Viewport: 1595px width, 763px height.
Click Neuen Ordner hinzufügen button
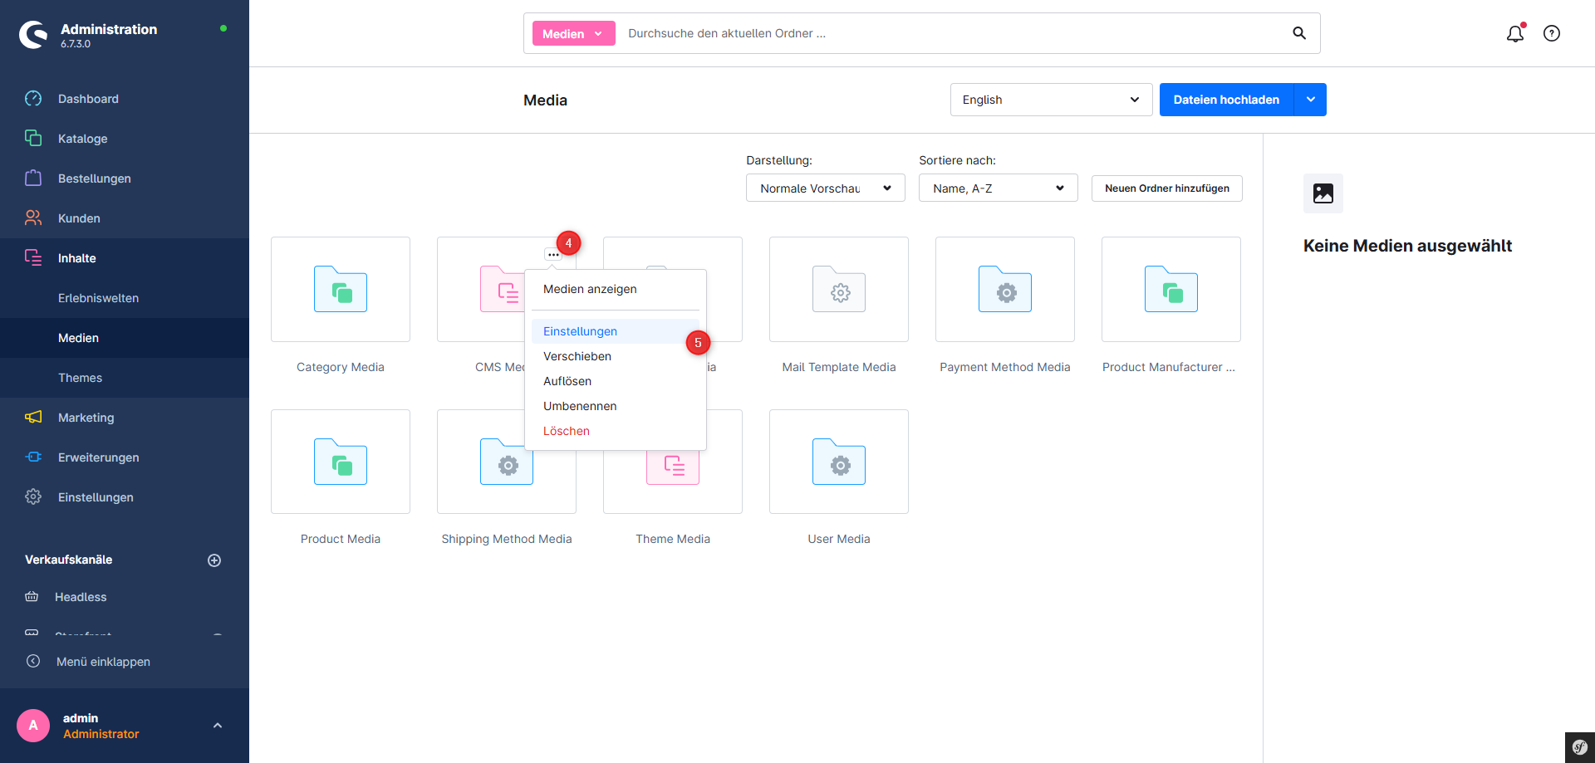pyautogui.click(x=1167, y=188)
